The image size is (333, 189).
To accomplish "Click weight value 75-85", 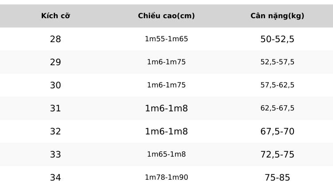I will [277, 177].
